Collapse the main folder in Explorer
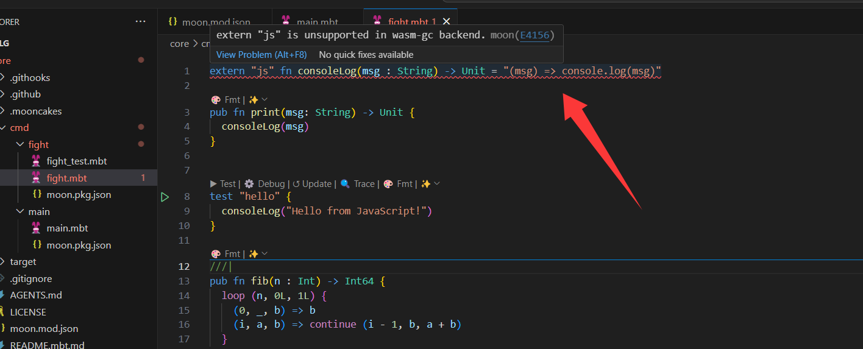 point(21,211)
